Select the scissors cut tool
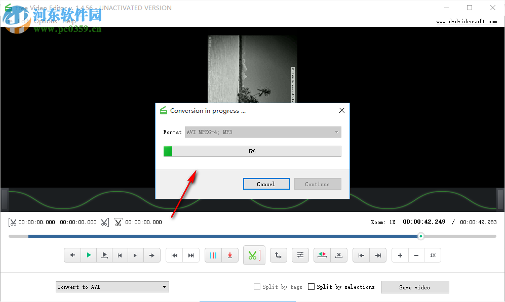505x302 pixels. pyautogui.click(x=254, y=255)
